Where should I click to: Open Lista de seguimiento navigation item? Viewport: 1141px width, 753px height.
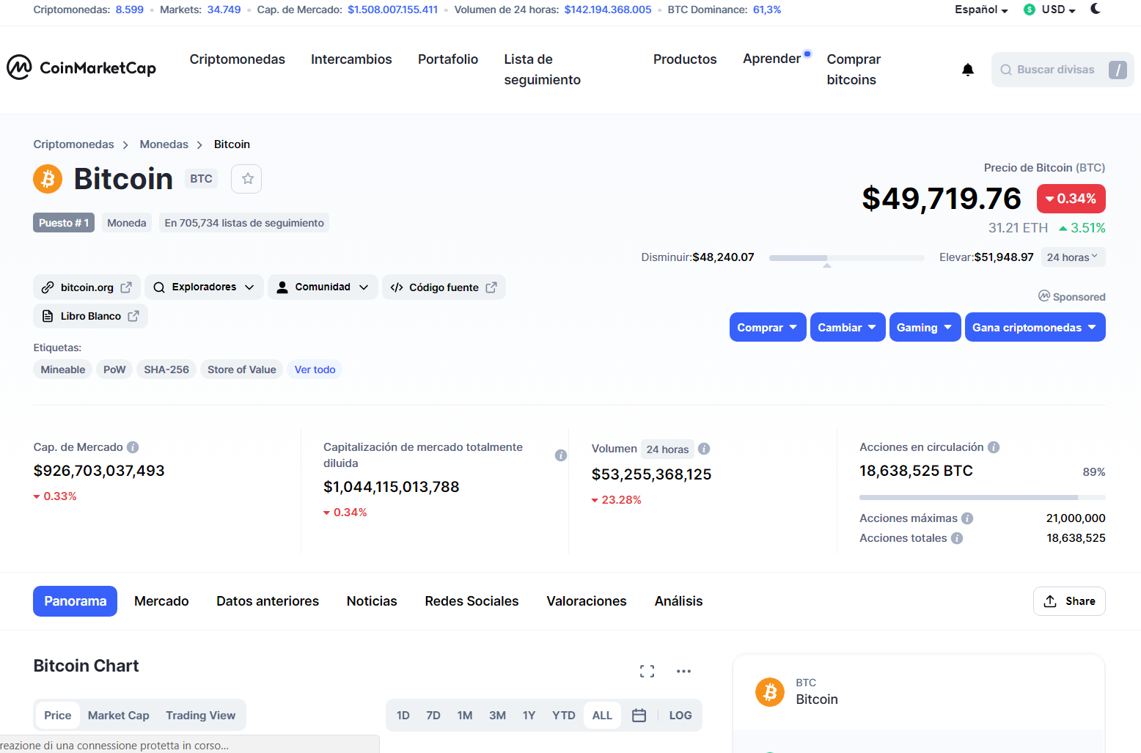coord(542,70)
